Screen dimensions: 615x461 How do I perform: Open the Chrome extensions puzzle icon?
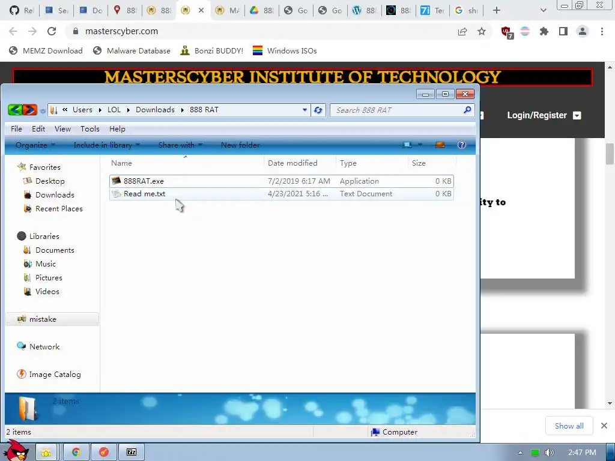544,31
